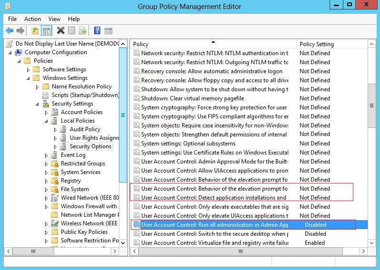Click the Scripts (Startup/Shutdown) icon
The width and height of the screenshot is (380, 270).
click(x=45, y=95)
